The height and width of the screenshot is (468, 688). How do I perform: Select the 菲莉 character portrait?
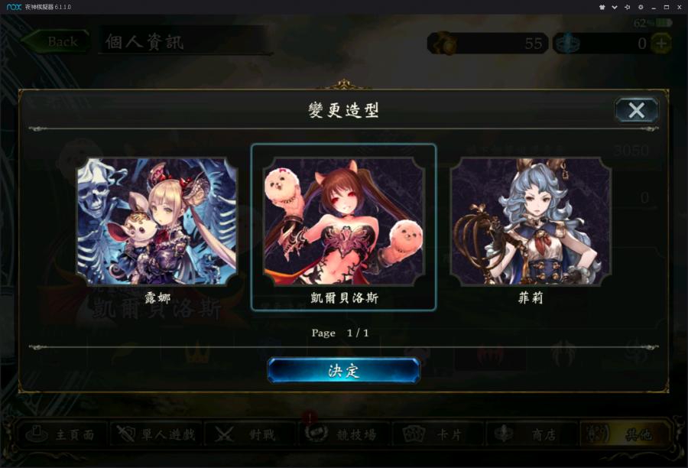531,222
